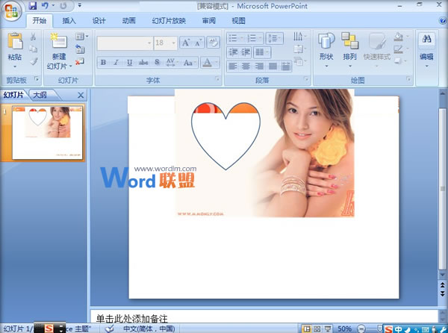Justify the text
This screenshot has width=448, height=333.
click(x=273, y=66)
